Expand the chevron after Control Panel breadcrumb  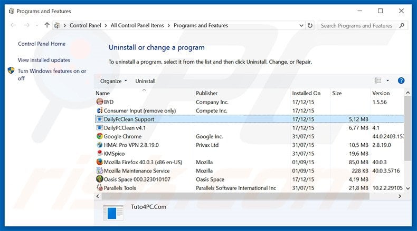(x=106, y=25)
